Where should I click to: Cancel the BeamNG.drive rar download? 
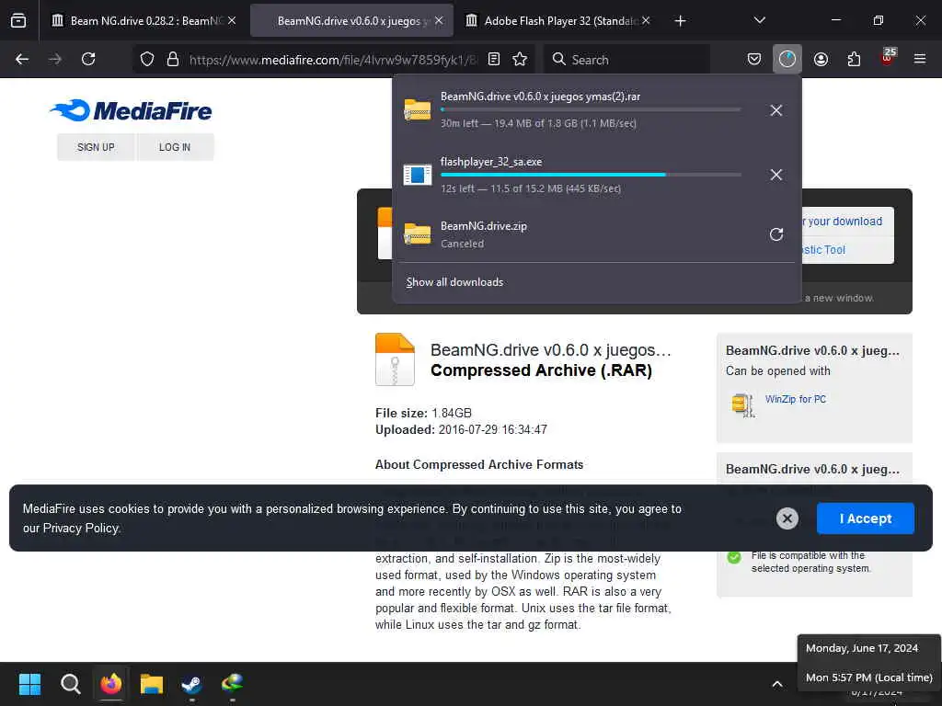click(x=776, y=110)
